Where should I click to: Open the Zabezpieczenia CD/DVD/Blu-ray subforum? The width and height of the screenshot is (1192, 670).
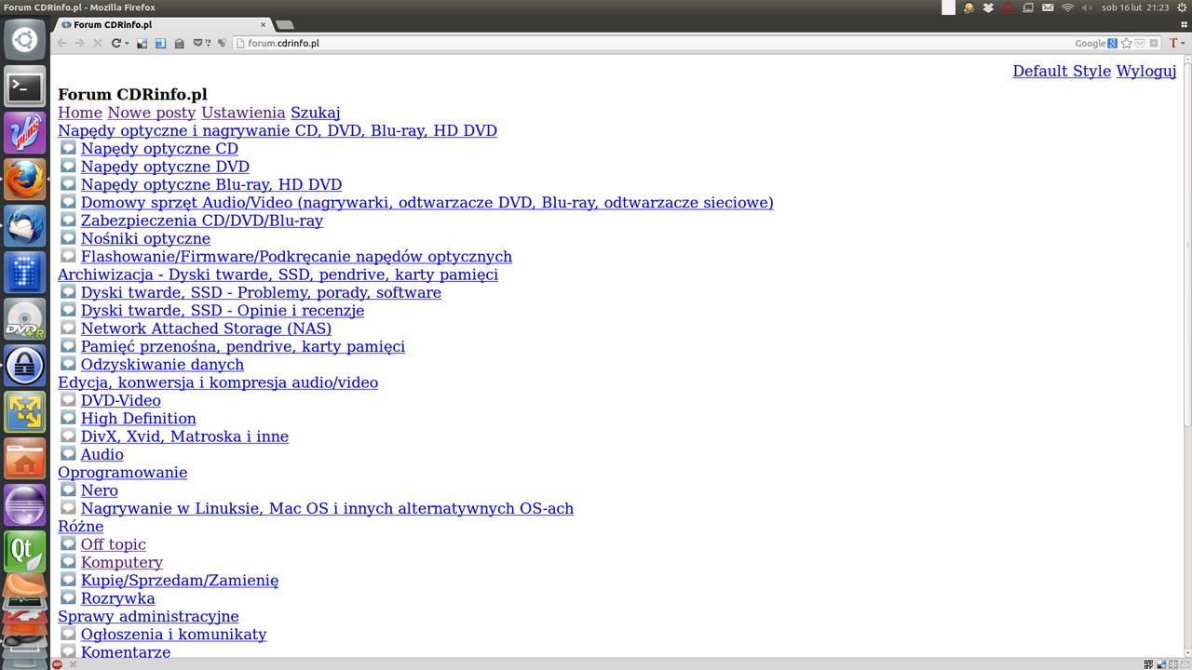point(202,221)
